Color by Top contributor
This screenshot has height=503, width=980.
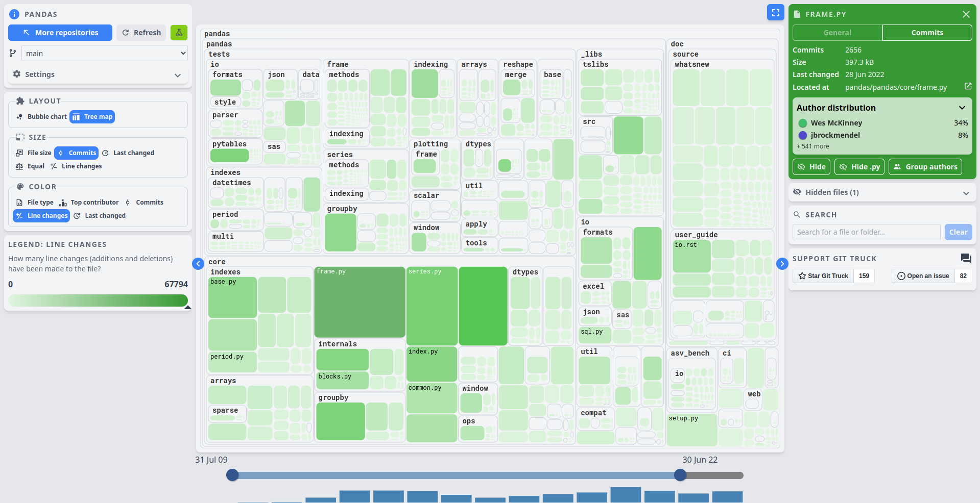(x=89, y=203)
